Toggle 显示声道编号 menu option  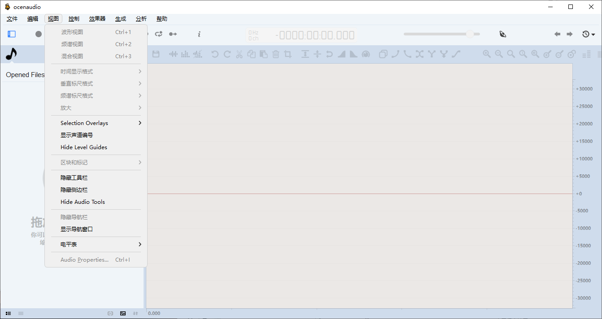[77, 135]
